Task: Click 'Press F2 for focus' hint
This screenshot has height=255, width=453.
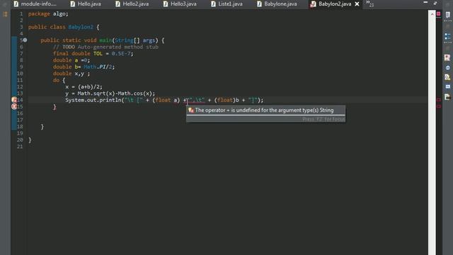Action: [323, 119]
